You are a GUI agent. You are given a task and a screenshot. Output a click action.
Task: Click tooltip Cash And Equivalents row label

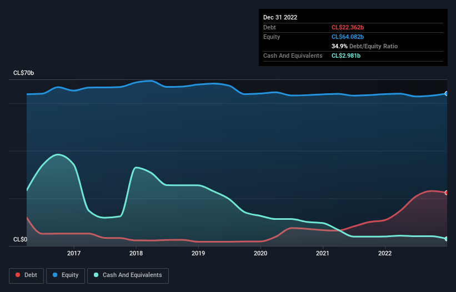pos(293,56)
